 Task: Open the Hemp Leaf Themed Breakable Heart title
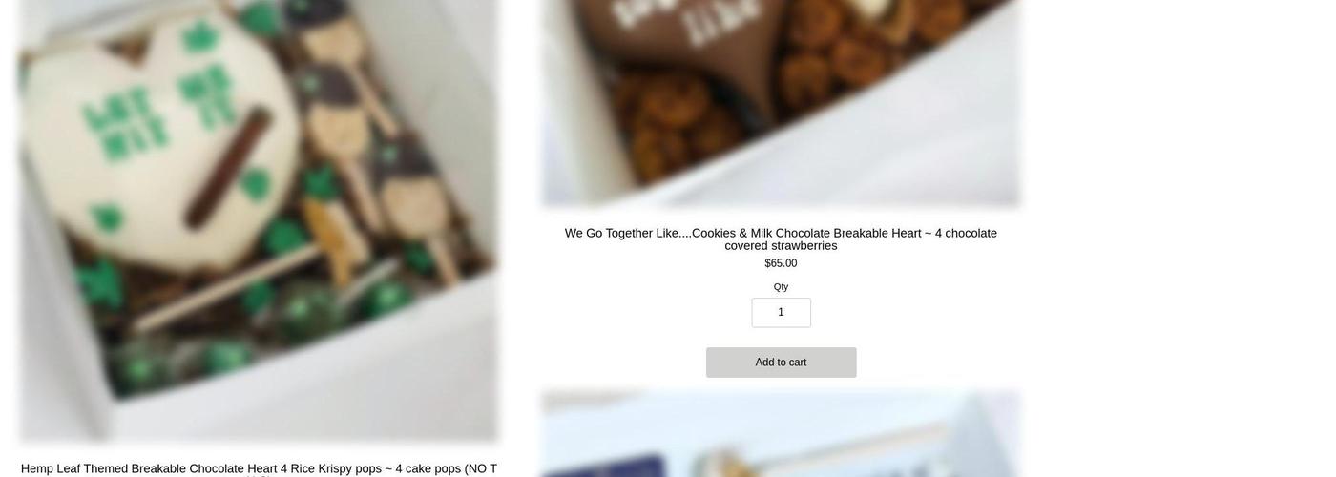[x=259, y=468]
